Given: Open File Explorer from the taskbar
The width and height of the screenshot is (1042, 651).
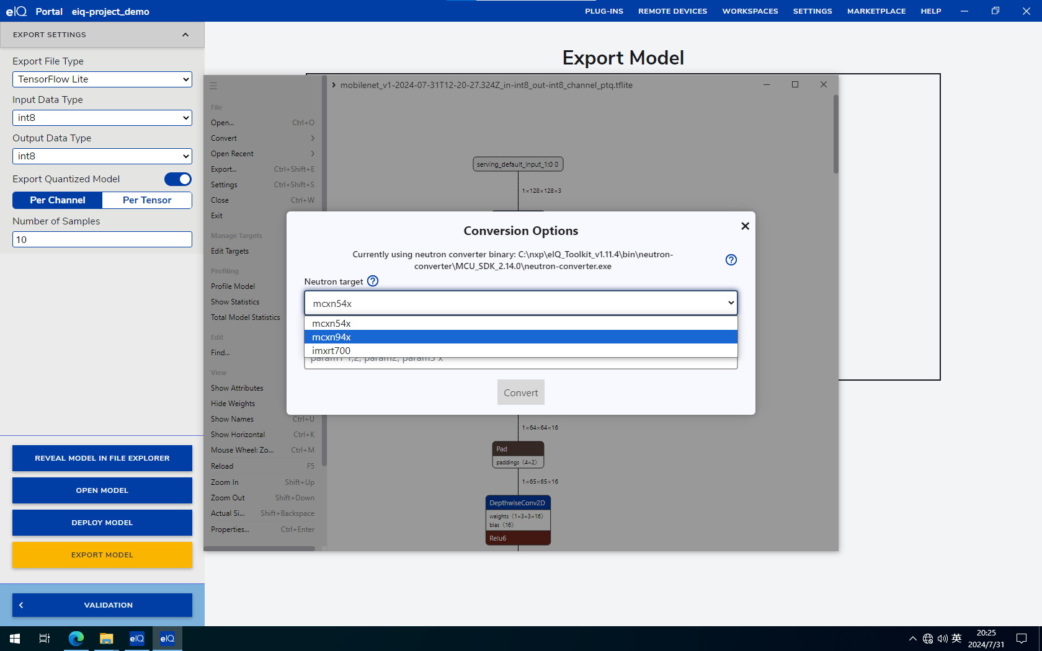Looking at the screenshot, I should click(x=107, y=639).
